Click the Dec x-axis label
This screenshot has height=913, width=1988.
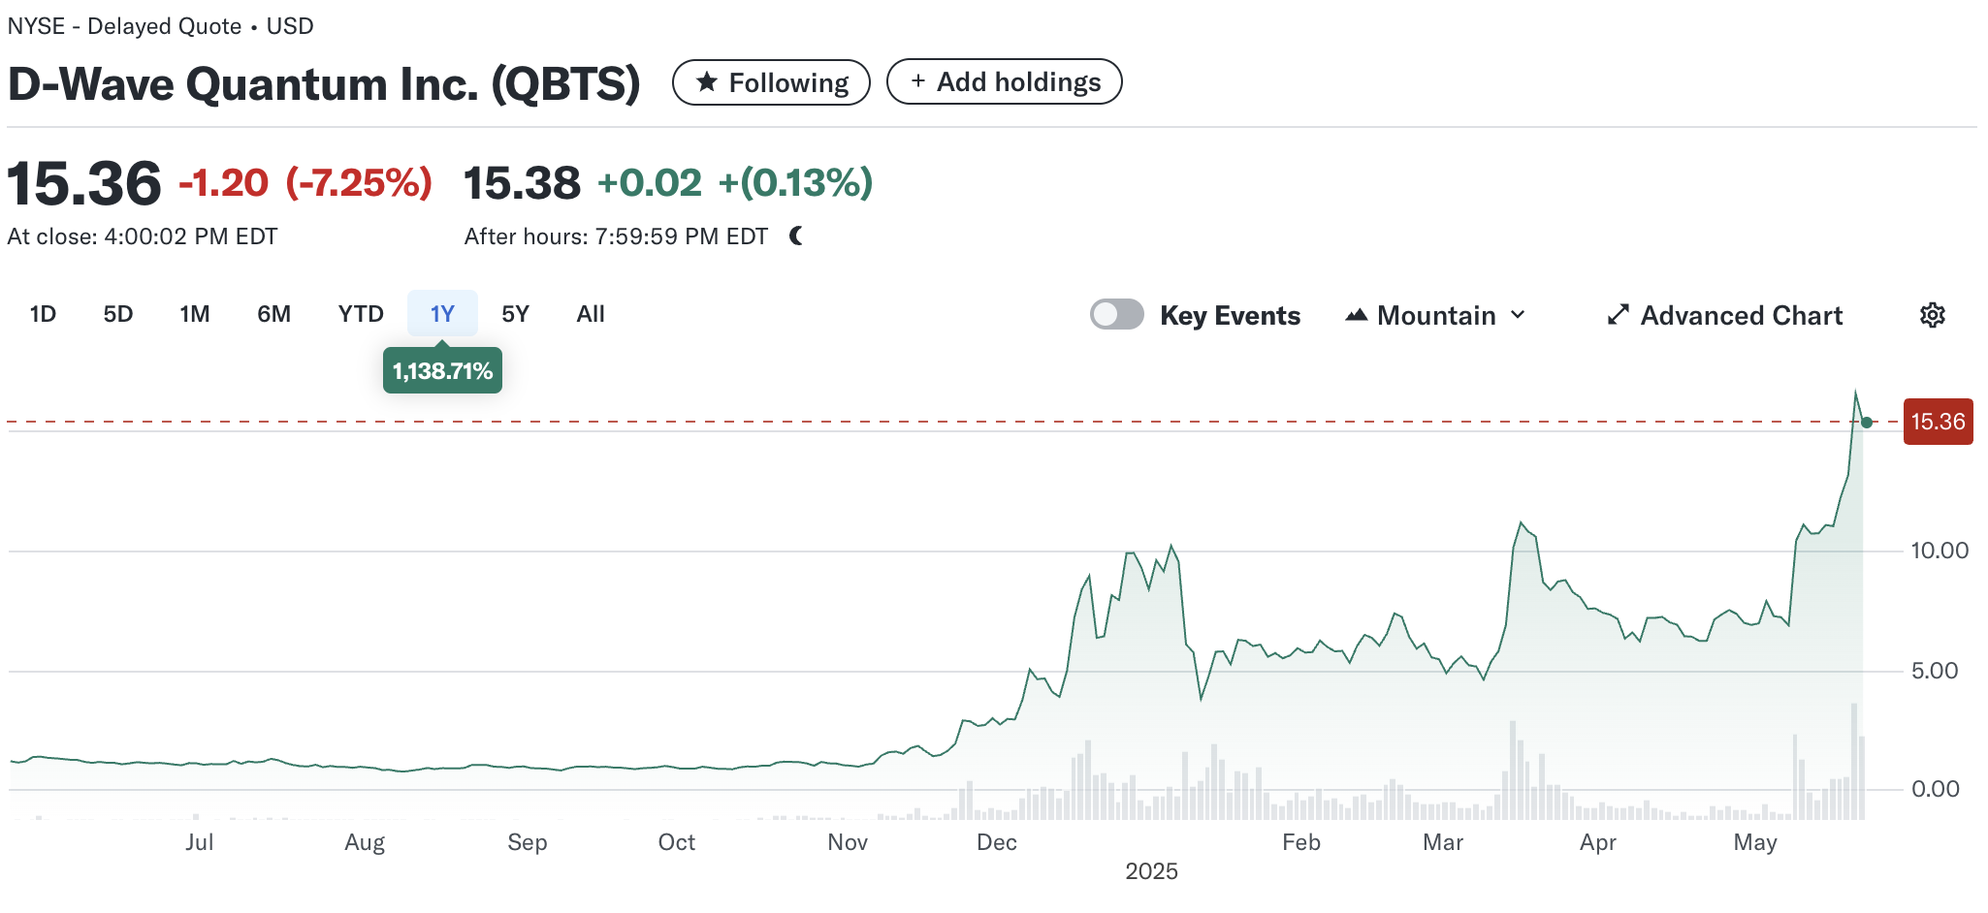997,842
